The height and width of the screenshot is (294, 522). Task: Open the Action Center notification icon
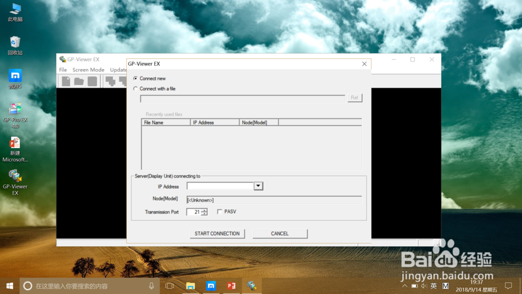(x=508, y=286)
